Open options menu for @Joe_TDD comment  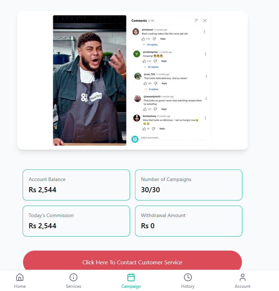[x=206, y=76]
